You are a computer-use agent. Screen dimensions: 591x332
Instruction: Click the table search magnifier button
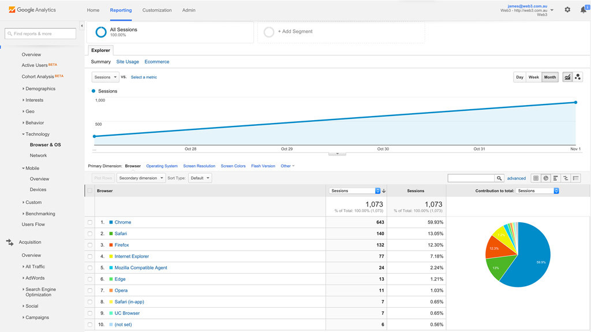[x=499, y=178]
